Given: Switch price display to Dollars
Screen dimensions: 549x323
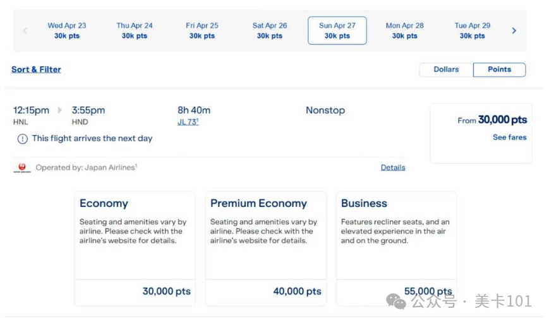Looking at the screenshot, I should (x=446, y=69).
